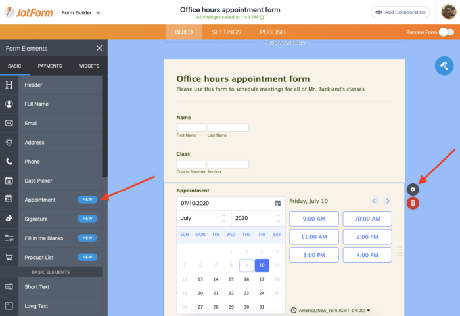This screenshot has height=316, width=460.
Task: Select the PAYMENTS elements tab
Action: pos(50,66)
